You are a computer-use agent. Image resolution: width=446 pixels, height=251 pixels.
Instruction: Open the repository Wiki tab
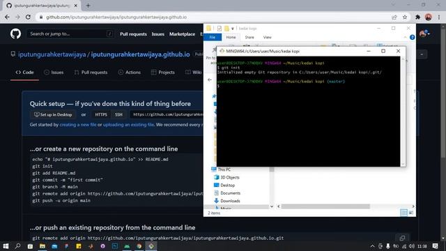[194, 73]
